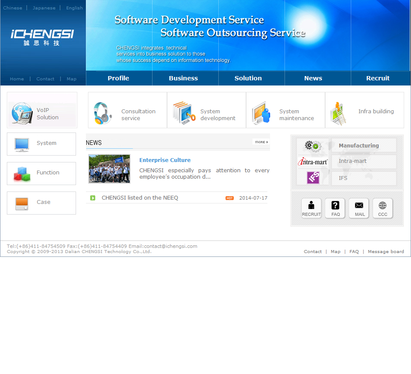This screenshot has height=374, width=411.
Task: Click the iCHENGSI logo
Action: point(42,36)
